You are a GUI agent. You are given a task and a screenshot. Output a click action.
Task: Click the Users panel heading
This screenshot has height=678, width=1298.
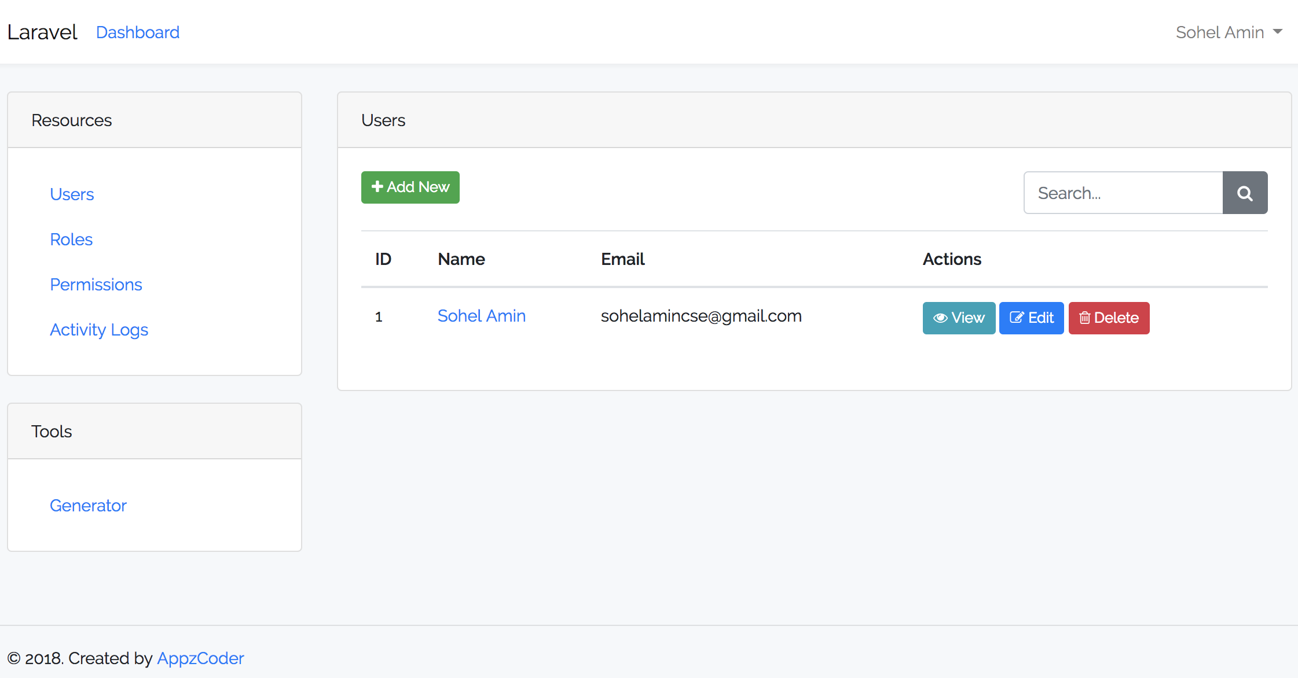[383, 120]
